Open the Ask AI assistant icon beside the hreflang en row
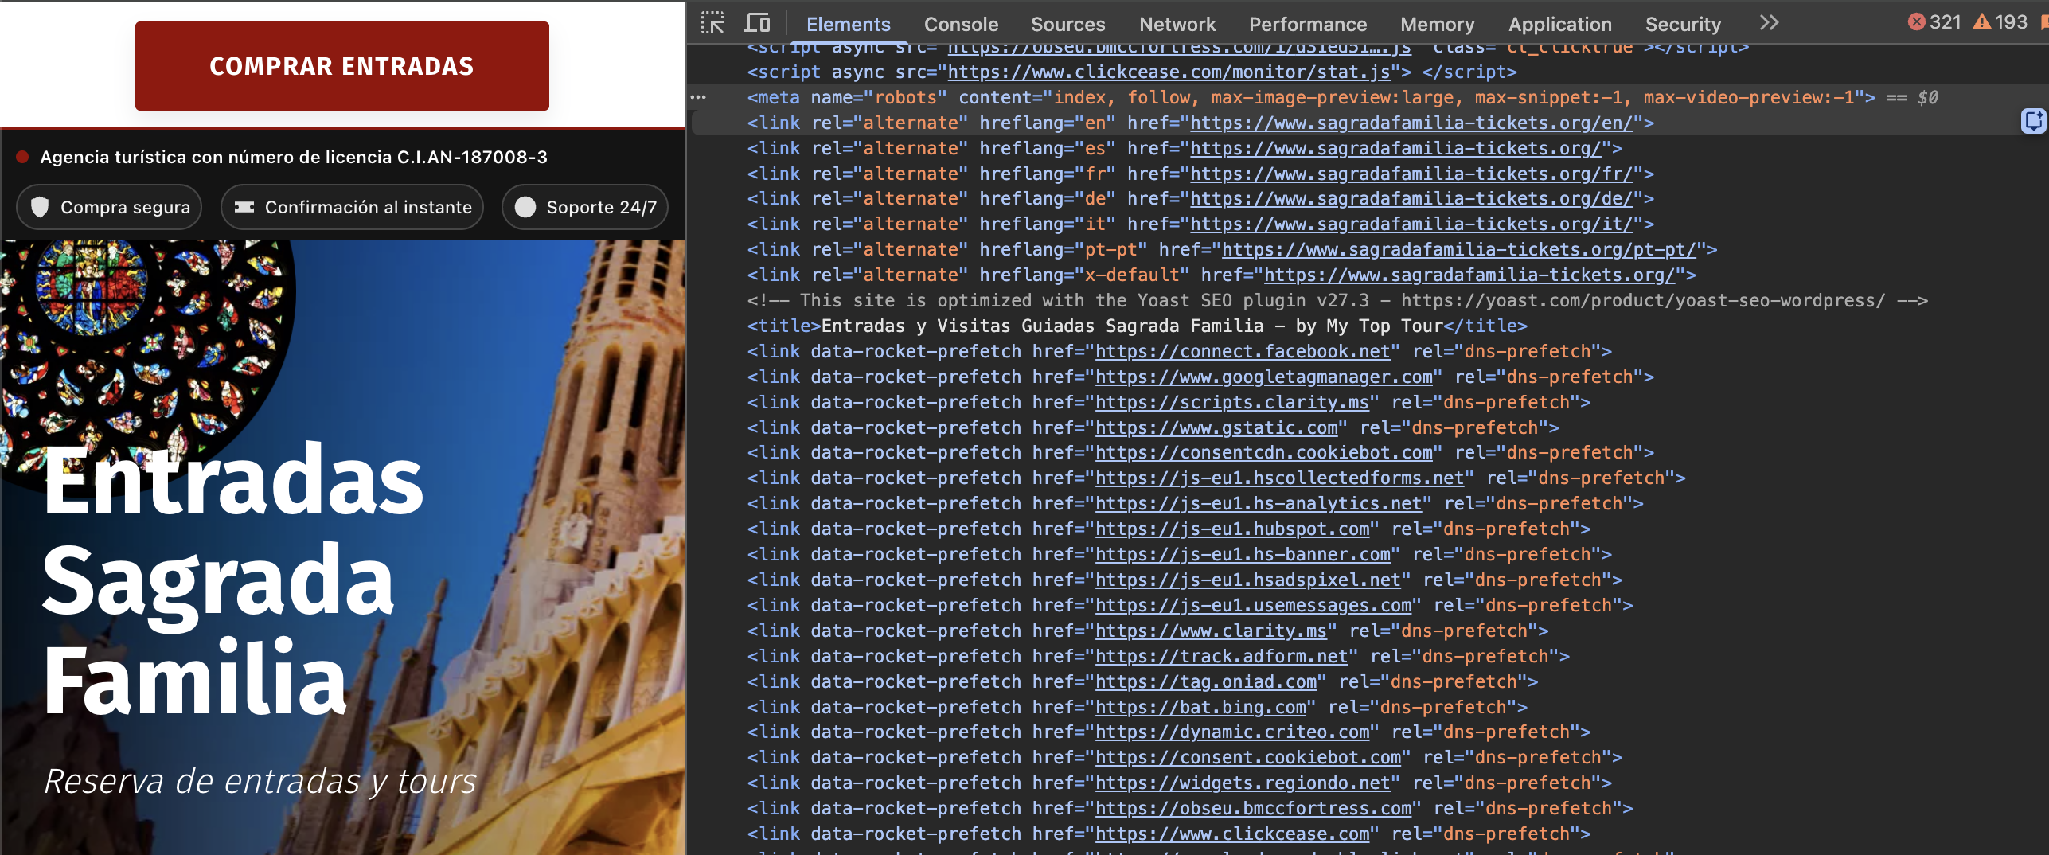Viewport: 2049px width, 855px height. 2034,121
